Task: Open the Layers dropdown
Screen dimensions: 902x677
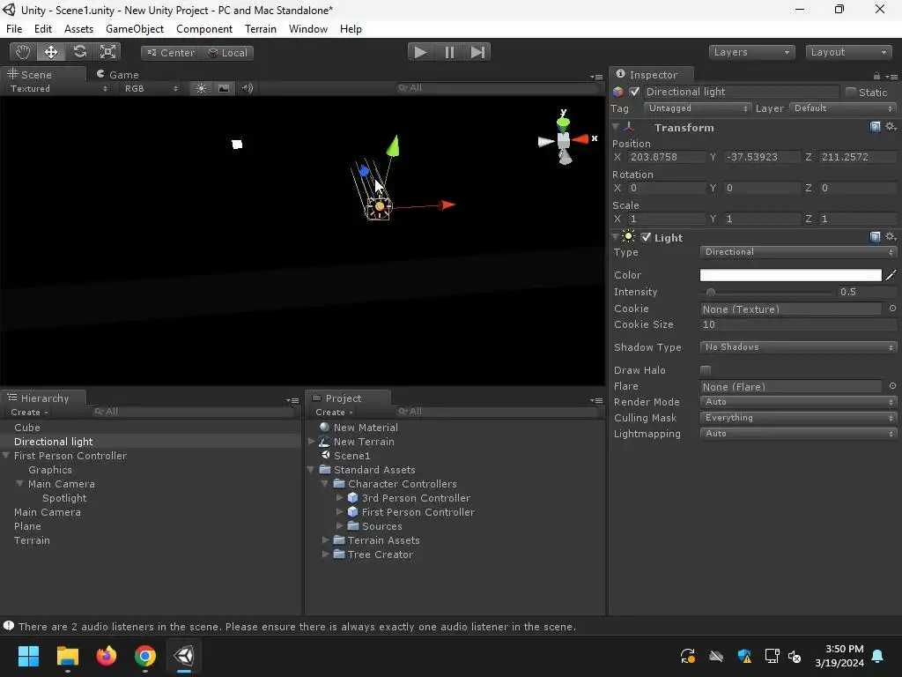Action: (751, 52)
